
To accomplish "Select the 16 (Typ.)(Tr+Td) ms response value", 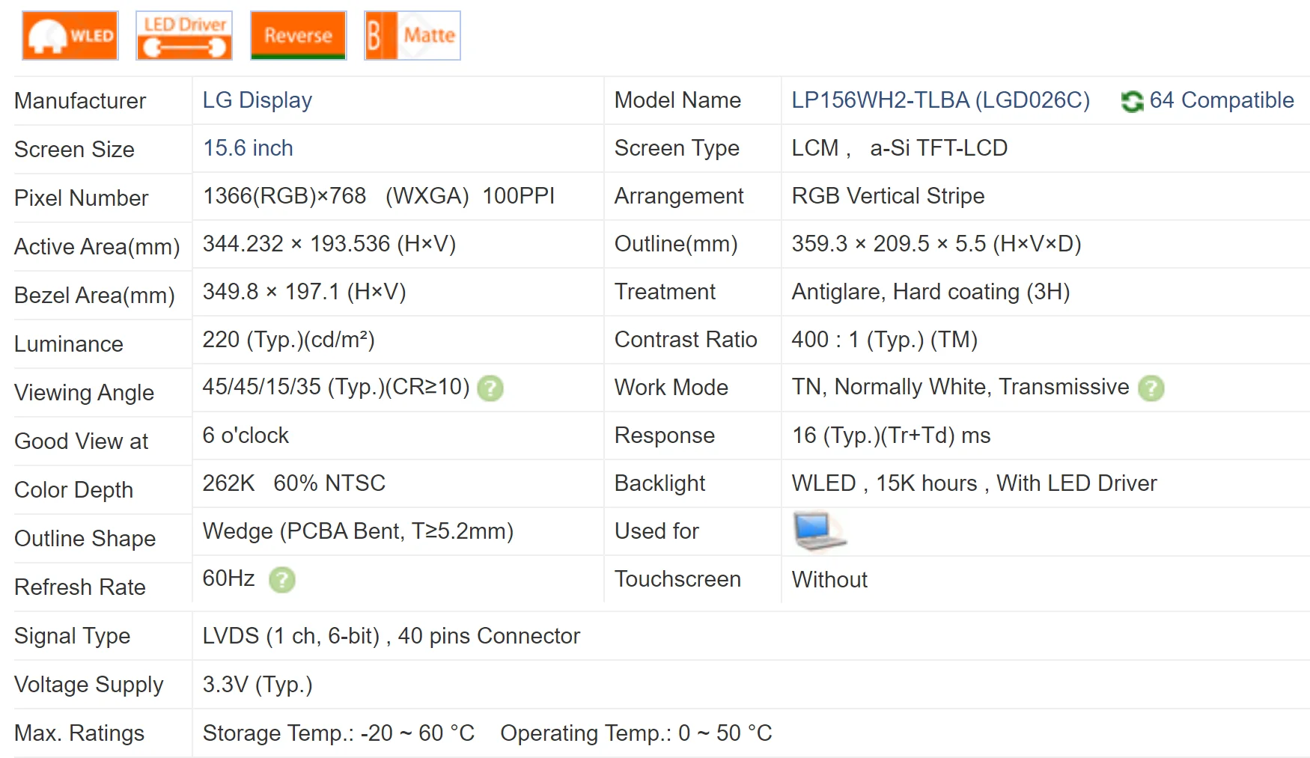I will click(891, 435).
